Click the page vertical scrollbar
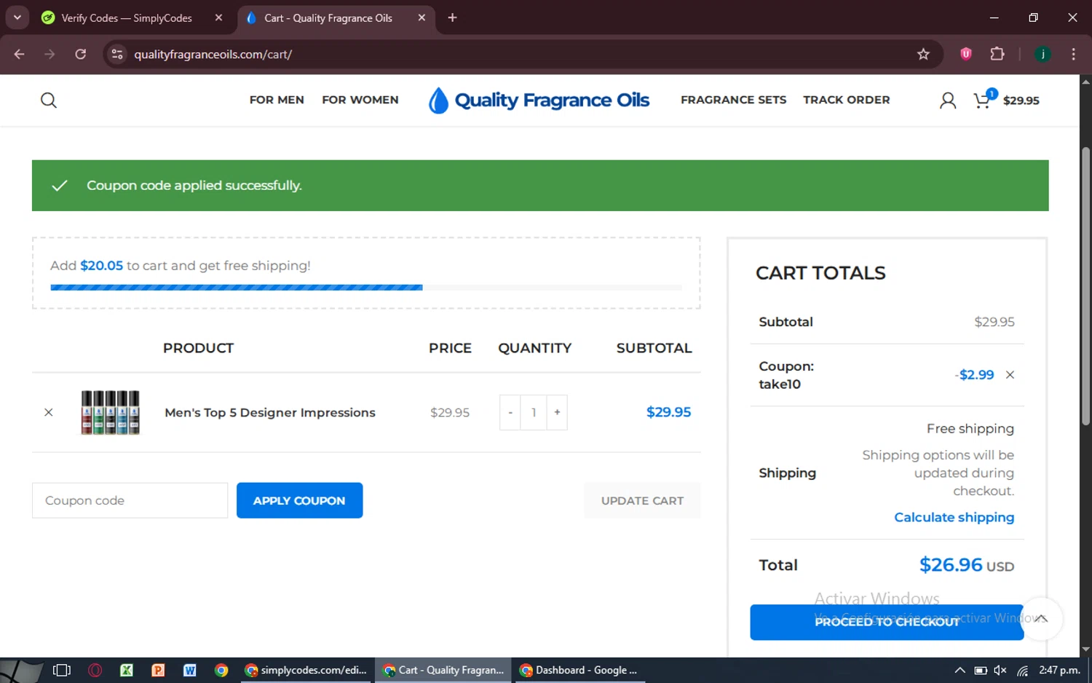 [x=1085, y=286]
